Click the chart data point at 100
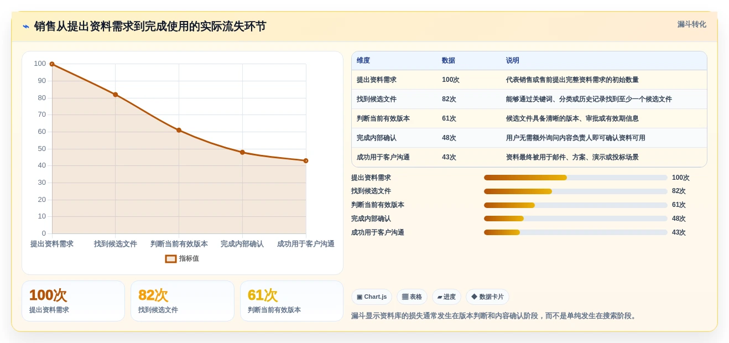This screenshot has height=343, width=729. coord(52,64)
